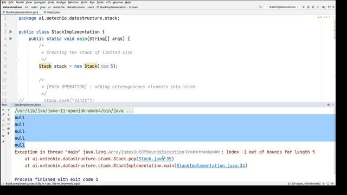Run StackImplementation with the toolbar play button

[x=304, y=7]
